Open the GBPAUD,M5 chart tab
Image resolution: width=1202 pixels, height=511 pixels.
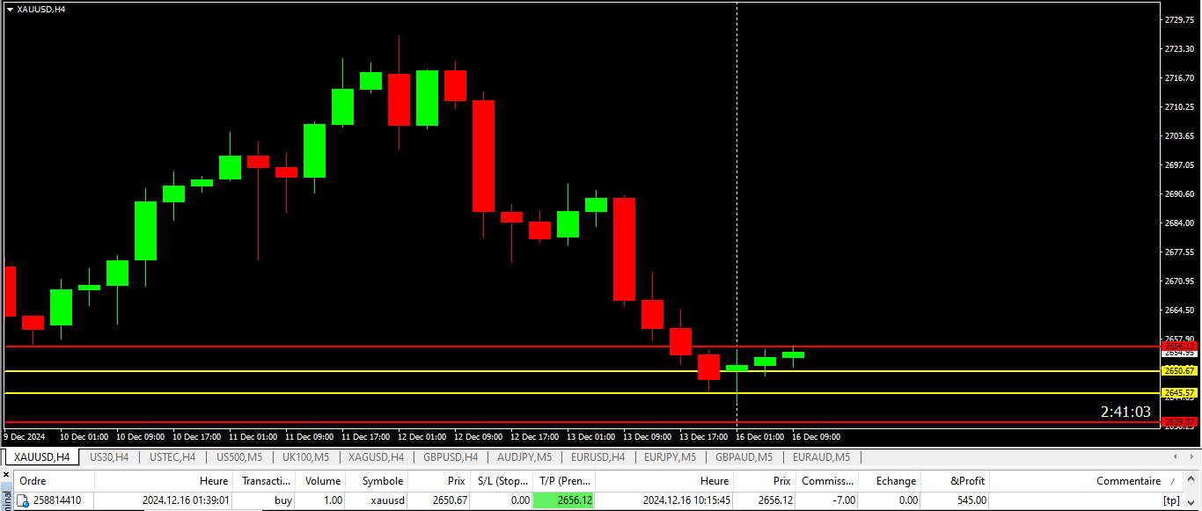744,457
